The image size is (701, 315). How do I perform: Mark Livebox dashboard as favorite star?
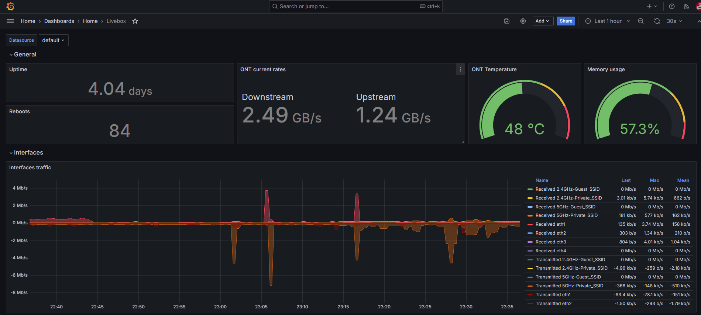pyautogui.click(x=135, y=21)
